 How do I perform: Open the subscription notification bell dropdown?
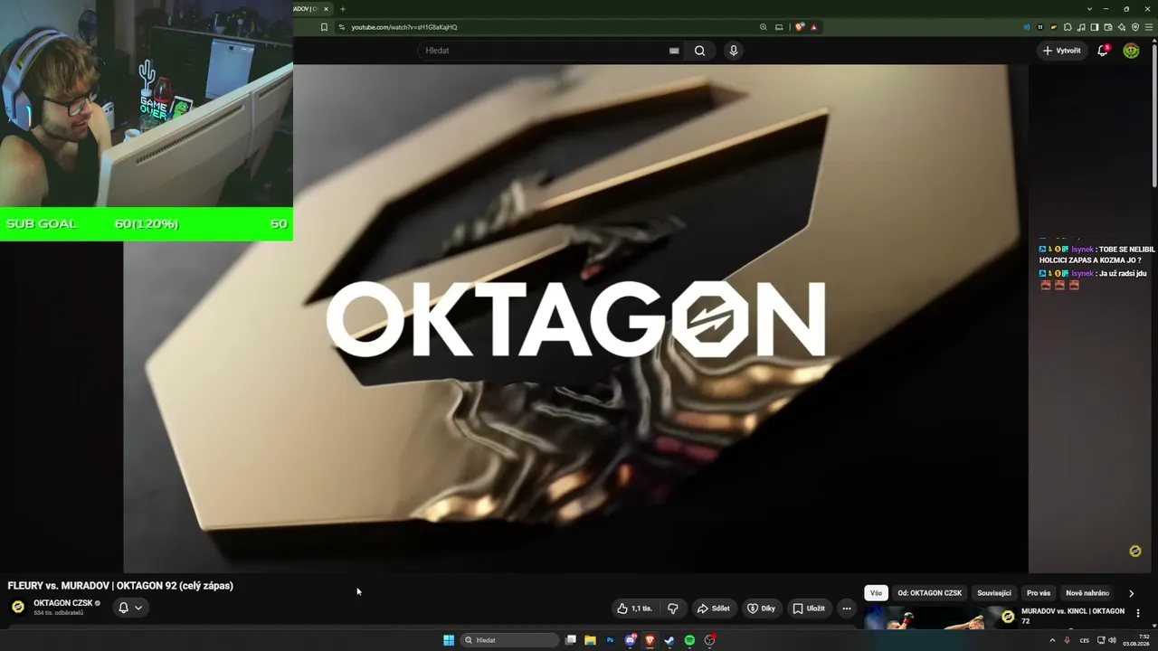click(x=130, y=608)
